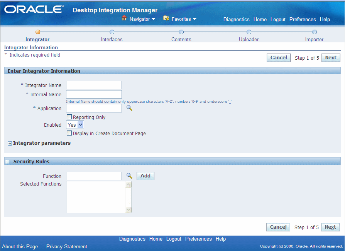Image resolution: width=345 pixels, height=251 pixels.
Task: Collapse the Security Rules section
Action: [7, 162]
